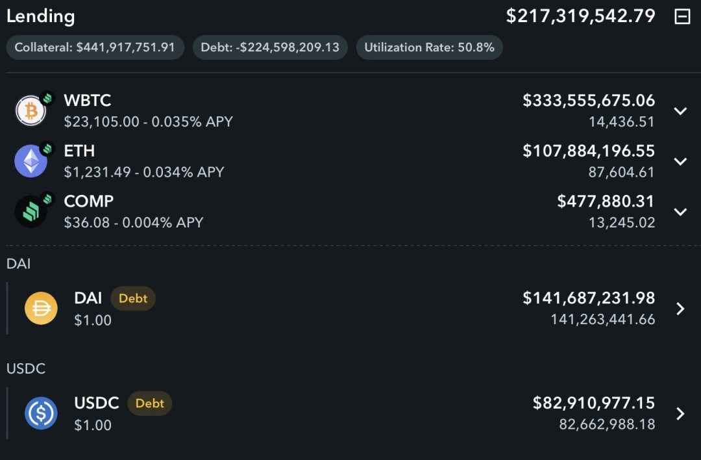
Task: Click the total lending value $217,319,542.79
Action: pyautogui.click(x=580, y=16)
